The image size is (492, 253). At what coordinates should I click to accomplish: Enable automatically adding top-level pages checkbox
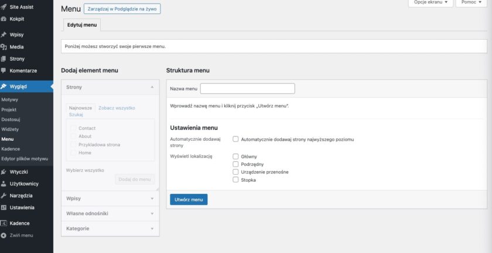pos(235,140)
